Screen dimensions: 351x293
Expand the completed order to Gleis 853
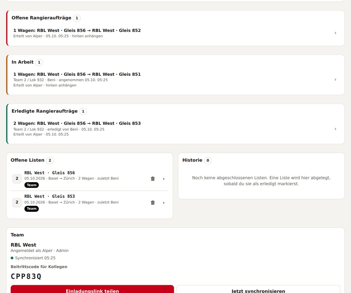(x=335, y=129)
